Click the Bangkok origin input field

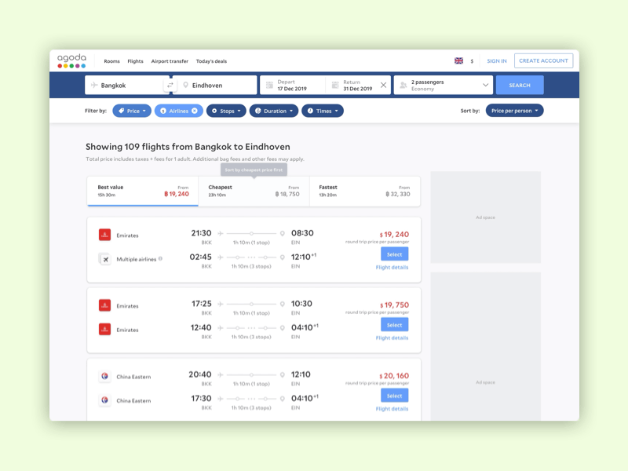tap(126, 84)
